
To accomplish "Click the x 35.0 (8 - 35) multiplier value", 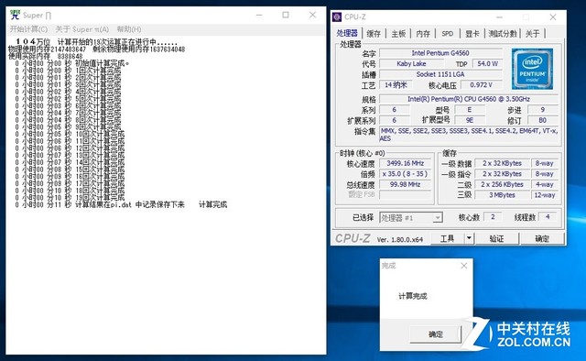I will point(405,173).
